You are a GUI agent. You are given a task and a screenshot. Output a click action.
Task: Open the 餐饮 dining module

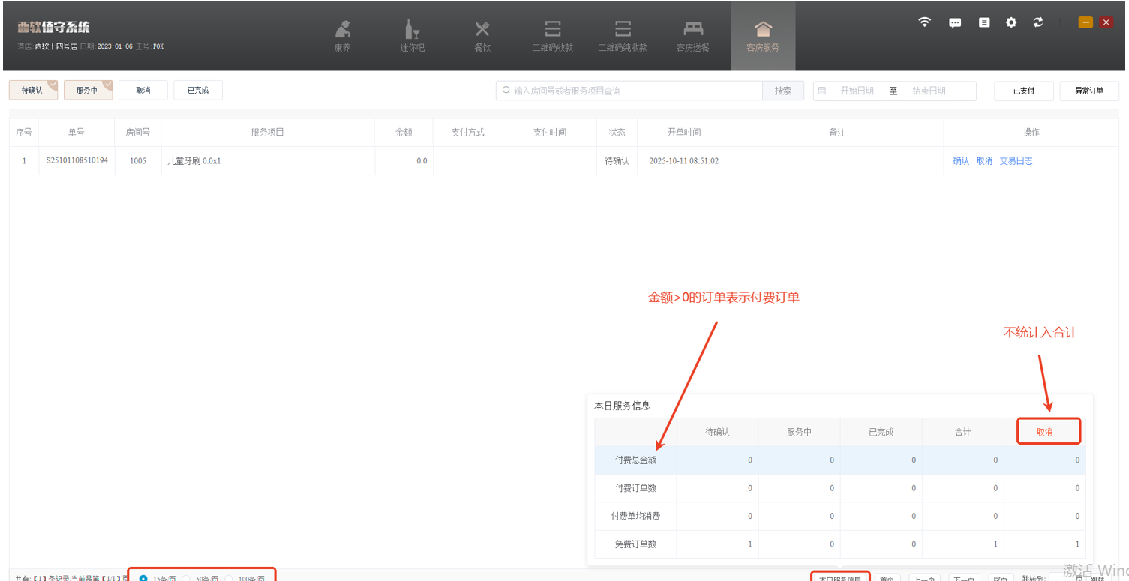(482, 36)
